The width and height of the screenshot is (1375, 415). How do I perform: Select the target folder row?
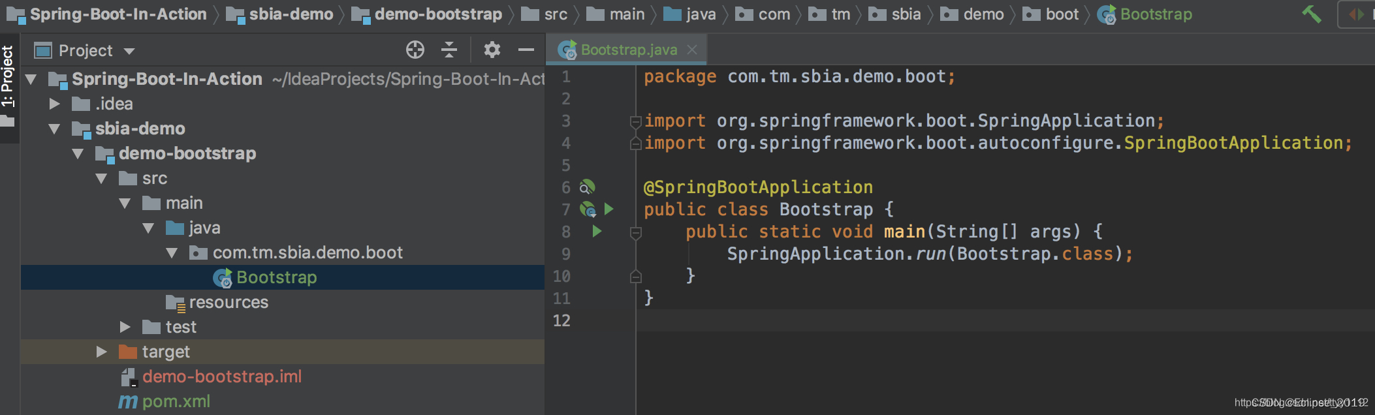(283, 352)
